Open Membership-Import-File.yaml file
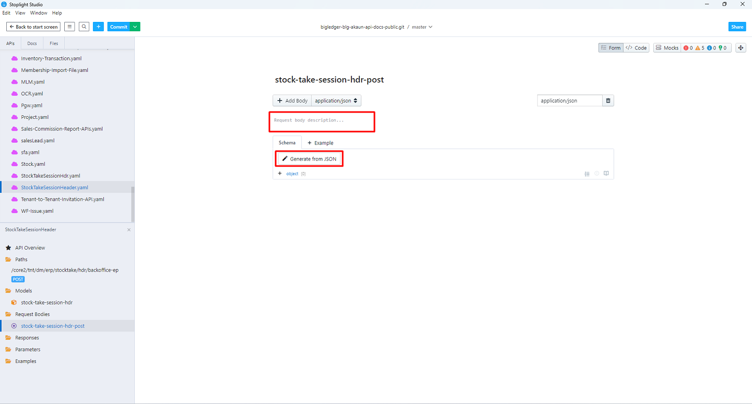Image resolution: width=752 pixels, height=404 pixels. [x=54, y=70]
